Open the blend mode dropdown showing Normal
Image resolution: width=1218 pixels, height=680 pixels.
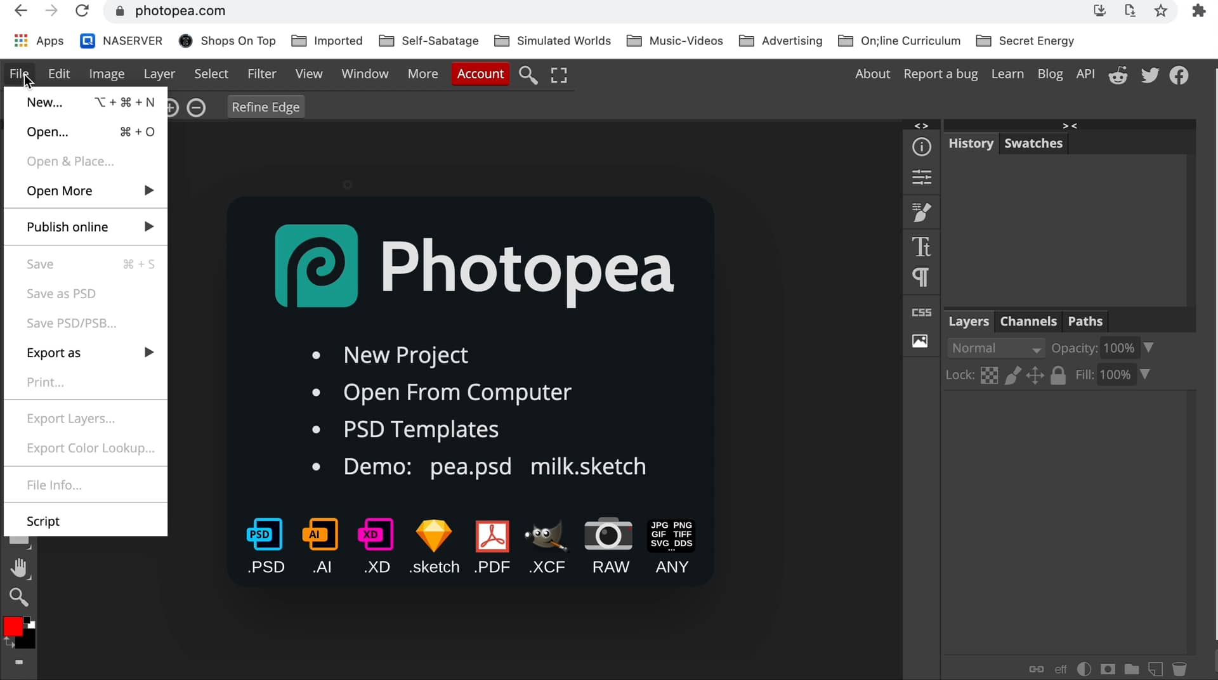995,348
